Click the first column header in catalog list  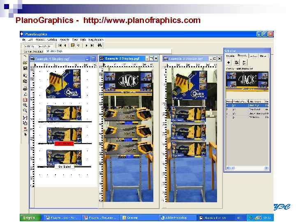tap(229, 102)
